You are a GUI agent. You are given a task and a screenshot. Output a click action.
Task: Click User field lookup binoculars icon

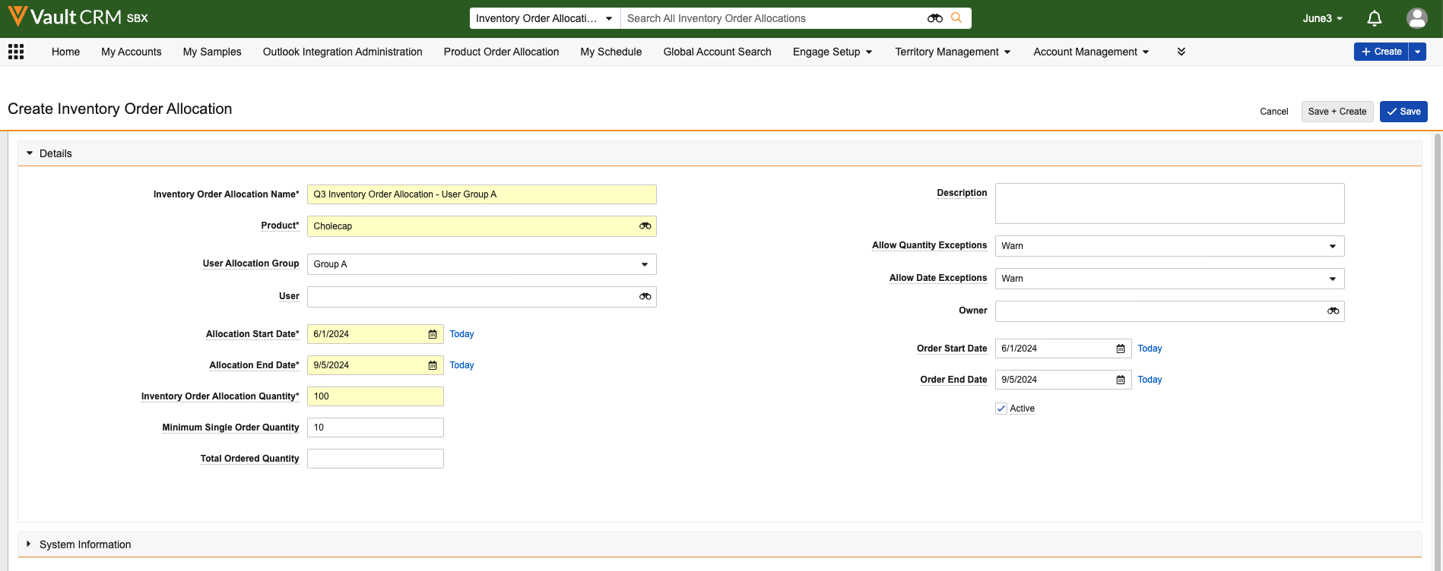coord(645,297)
